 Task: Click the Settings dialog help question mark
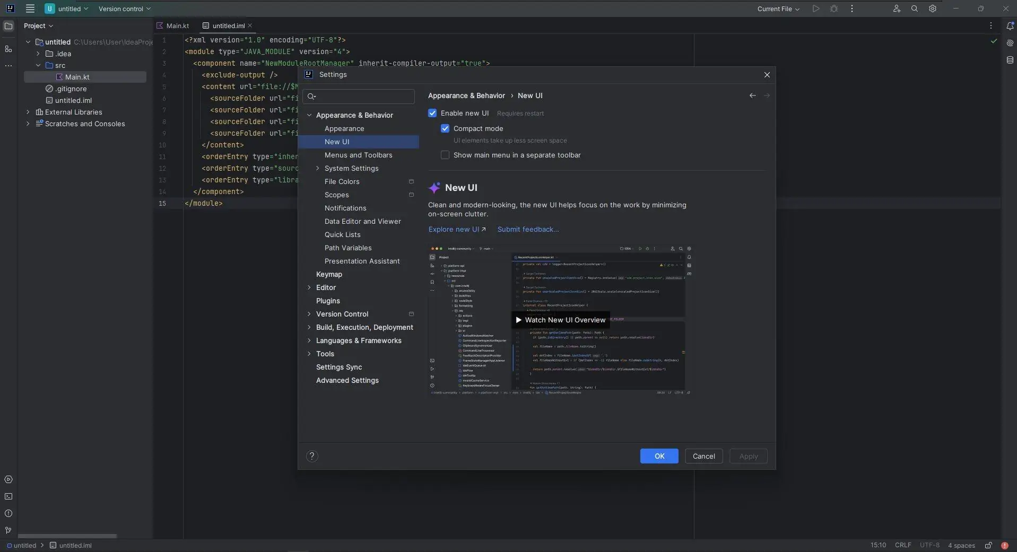pos(312,456)
